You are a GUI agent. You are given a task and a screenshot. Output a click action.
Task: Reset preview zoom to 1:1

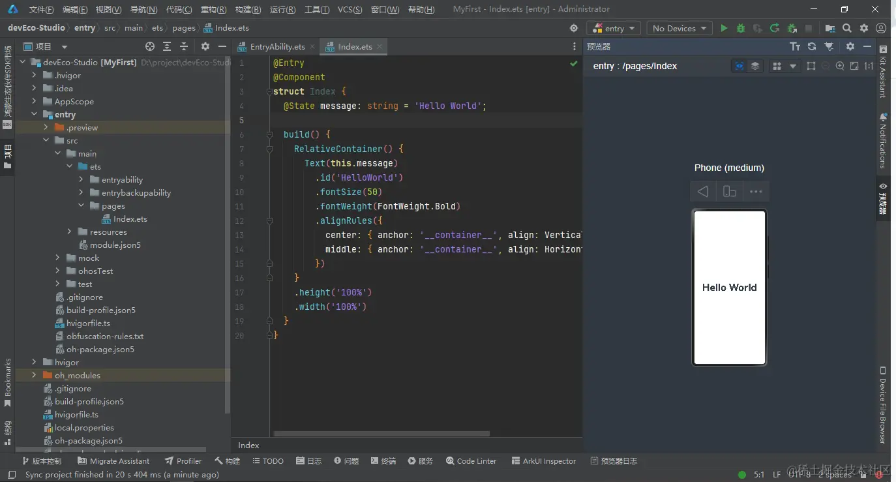[x=869, y=66]
